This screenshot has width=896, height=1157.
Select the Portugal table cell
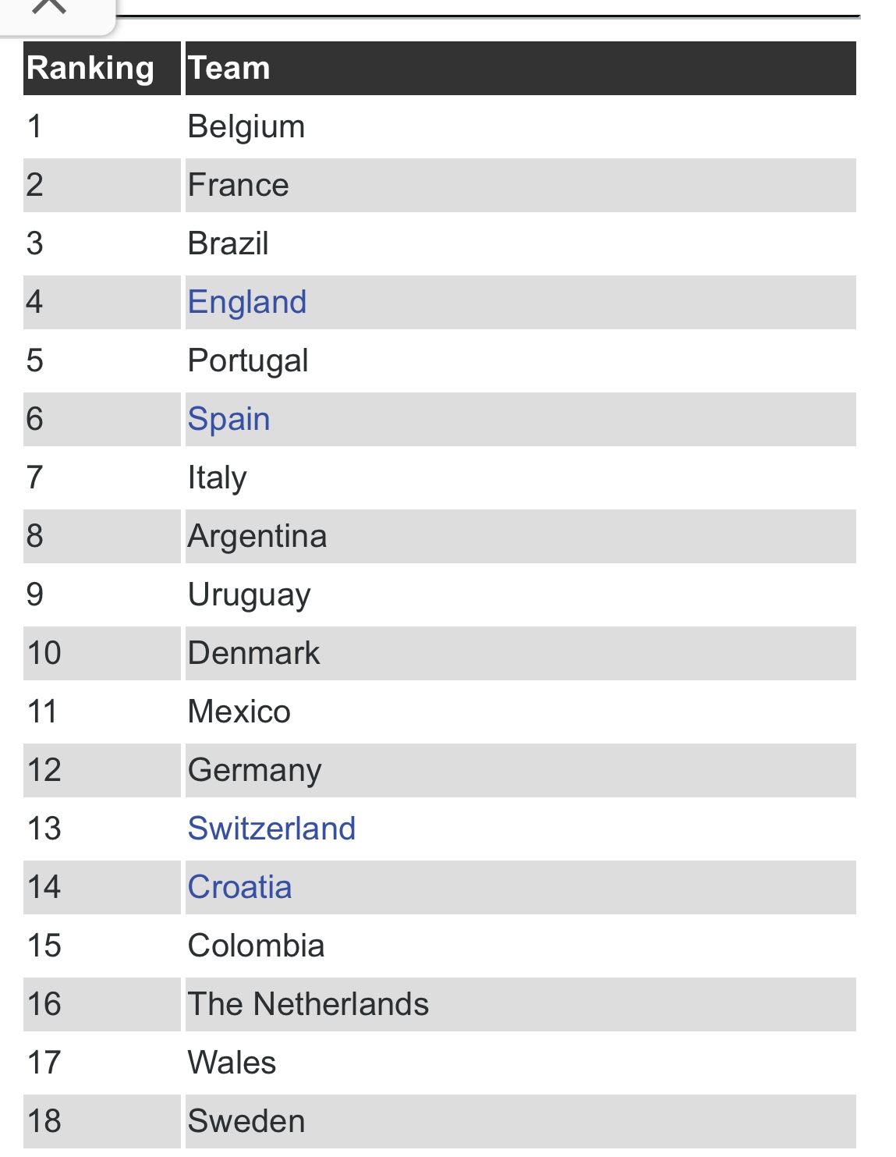[x=521, y=361]
